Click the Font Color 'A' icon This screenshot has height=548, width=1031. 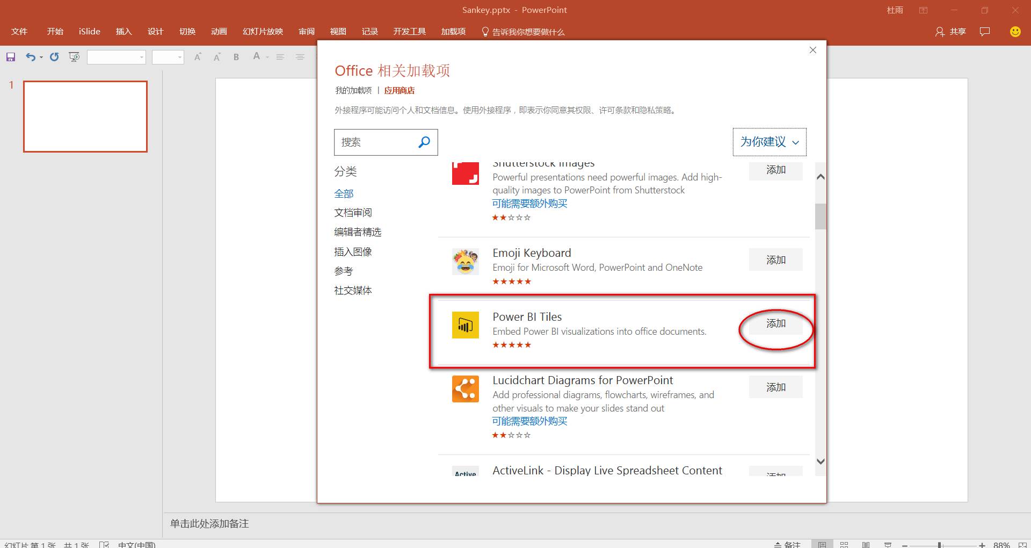(257, 56)
